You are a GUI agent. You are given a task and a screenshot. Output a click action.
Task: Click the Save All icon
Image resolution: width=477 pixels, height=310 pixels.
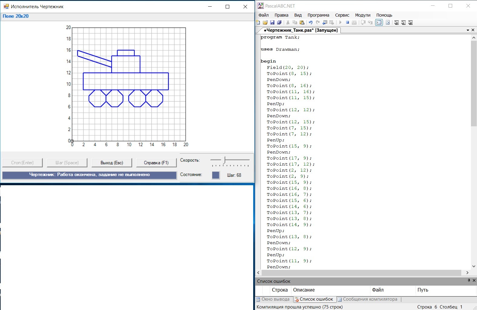[x=279, y=22]
